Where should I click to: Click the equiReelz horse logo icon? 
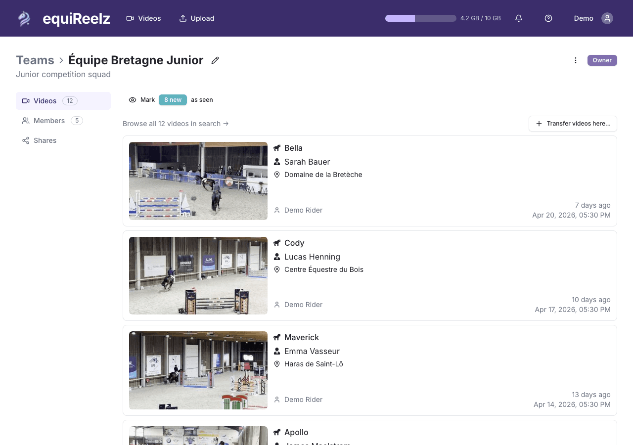[x=24, y=18]
